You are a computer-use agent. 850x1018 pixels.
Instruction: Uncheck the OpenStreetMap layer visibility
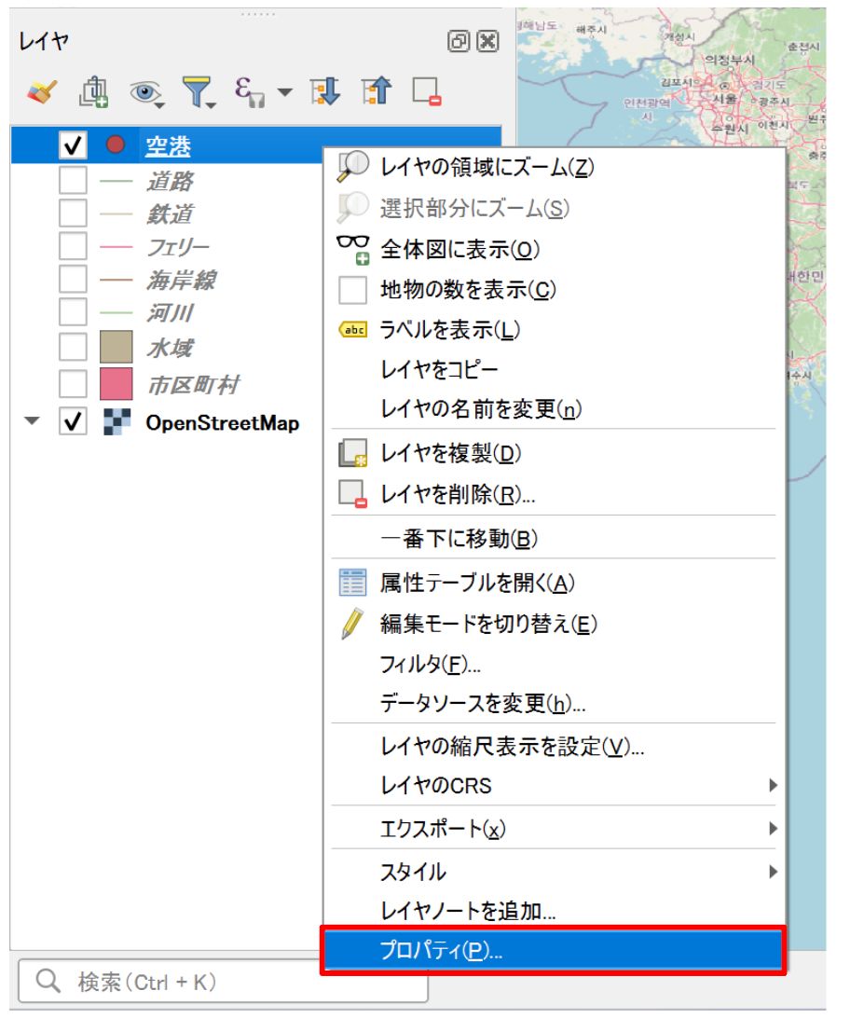[73, 421]
